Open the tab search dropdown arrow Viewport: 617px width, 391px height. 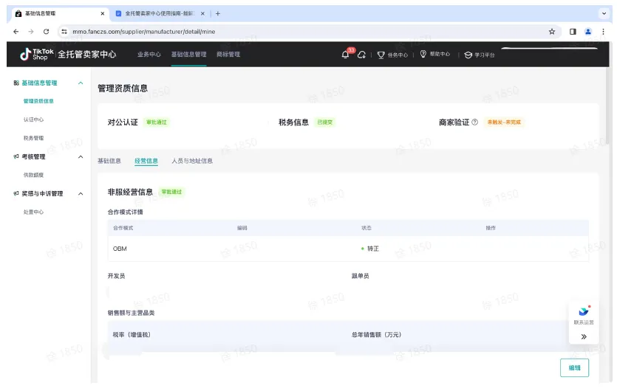604,13
